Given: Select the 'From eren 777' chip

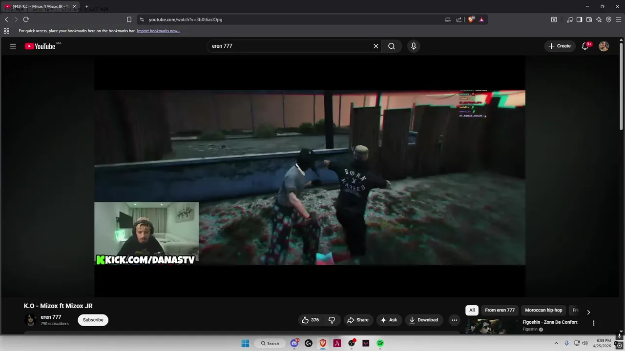Looking at the screenshot, I should tap(500, 310).
